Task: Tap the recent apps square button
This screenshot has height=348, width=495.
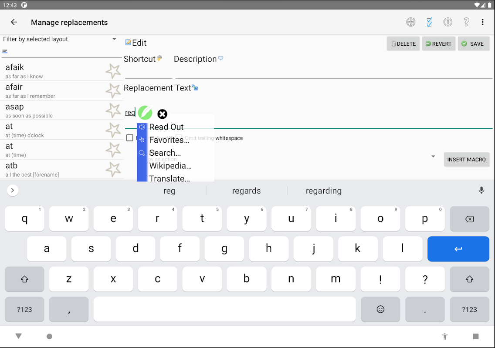Action: tap(476, 336)
